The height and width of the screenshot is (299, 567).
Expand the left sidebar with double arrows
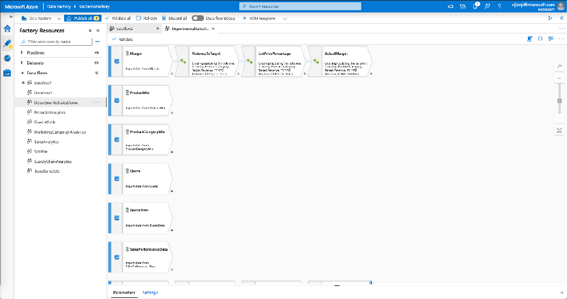(x=11, y=17)
